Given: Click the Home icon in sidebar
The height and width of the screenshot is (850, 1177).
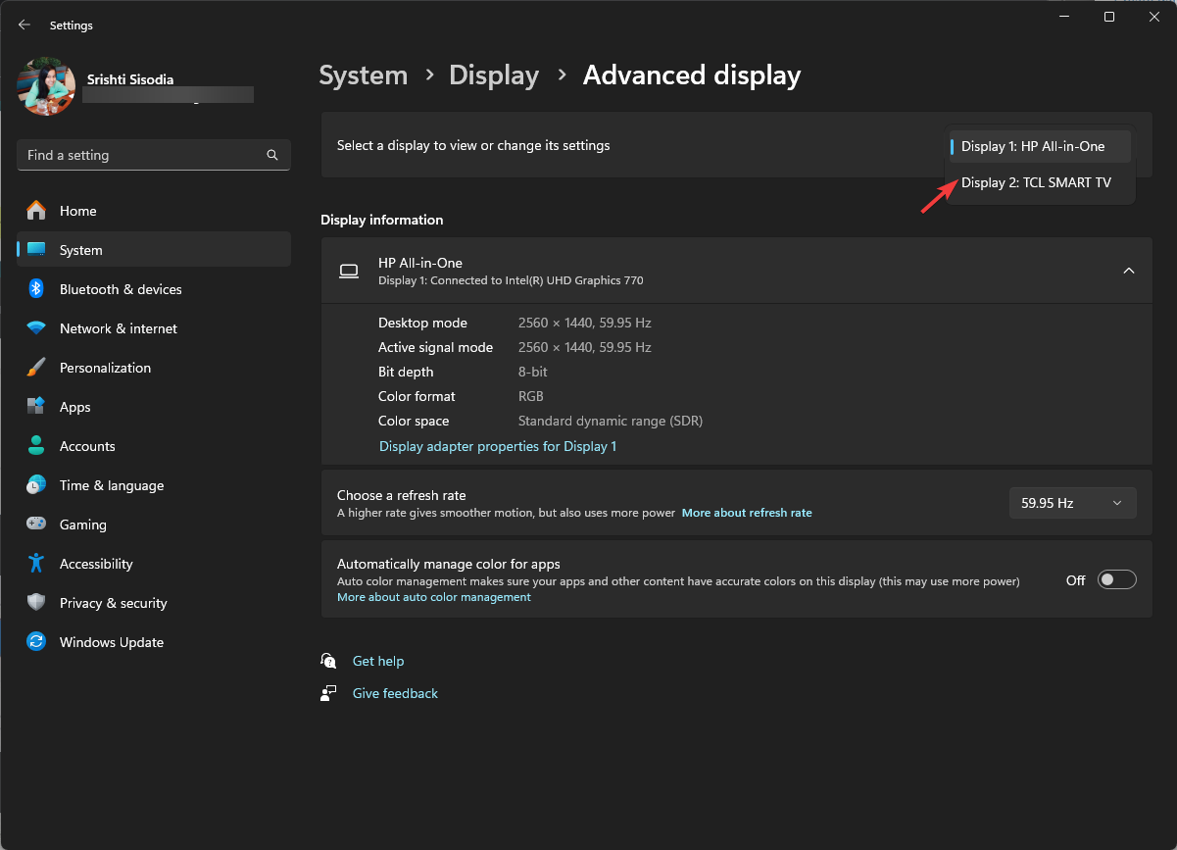Looking at the screenshot, I should pyautogui.click(x=36, y=211).
